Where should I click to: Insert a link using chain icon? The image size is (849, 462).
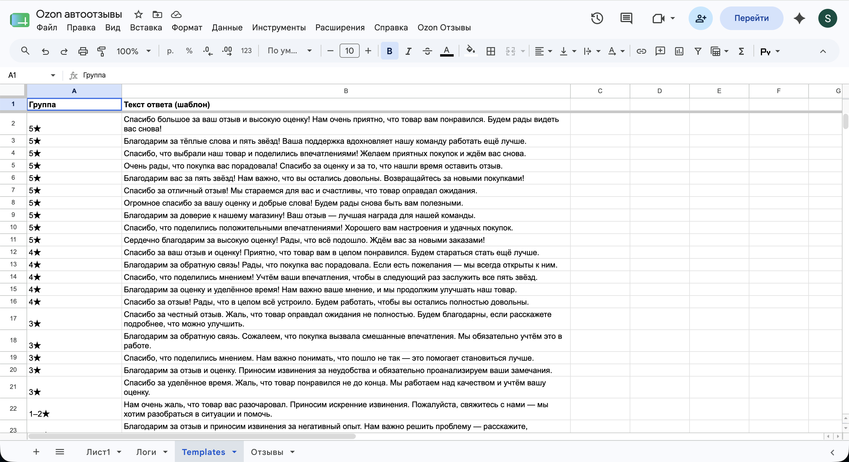coord(641,51)
